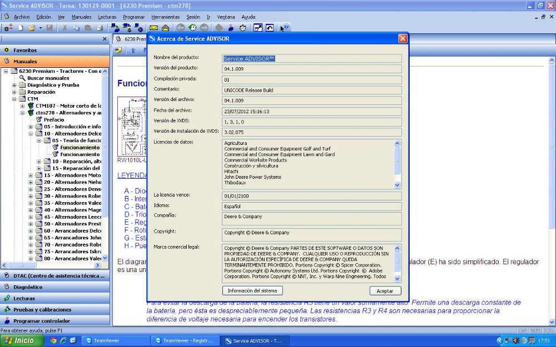Select Prefacio tree item

[x=54, y=120]
